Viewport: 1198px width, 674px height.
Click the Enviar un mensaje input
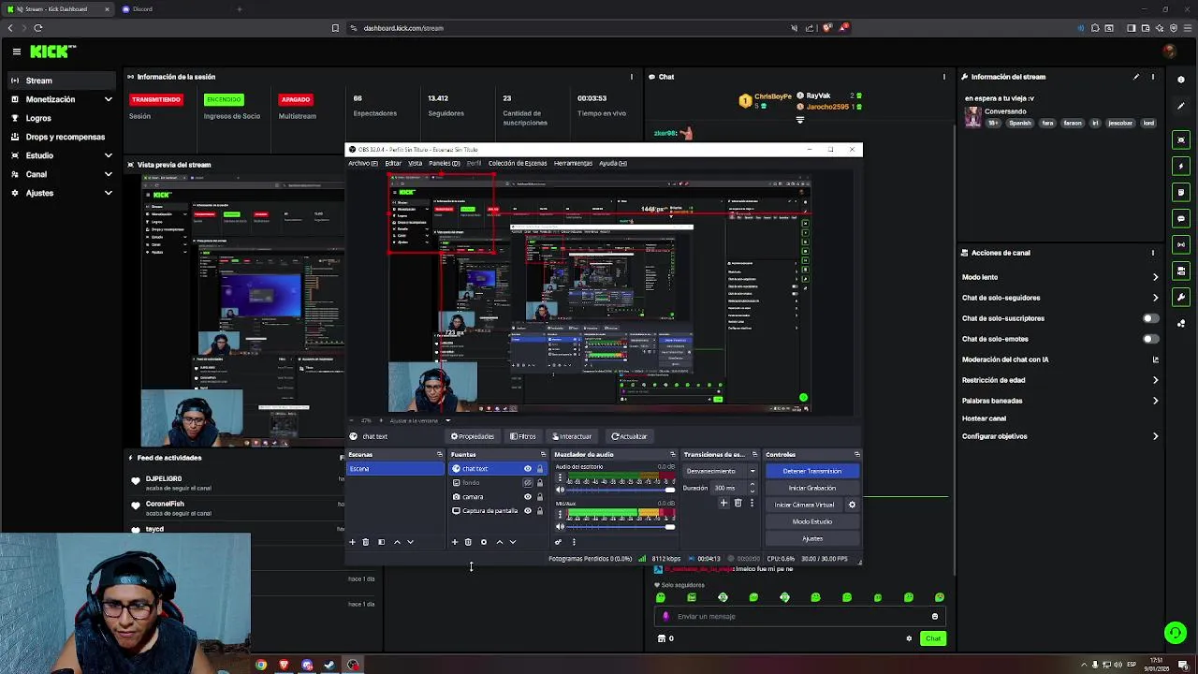pos(800,616)
